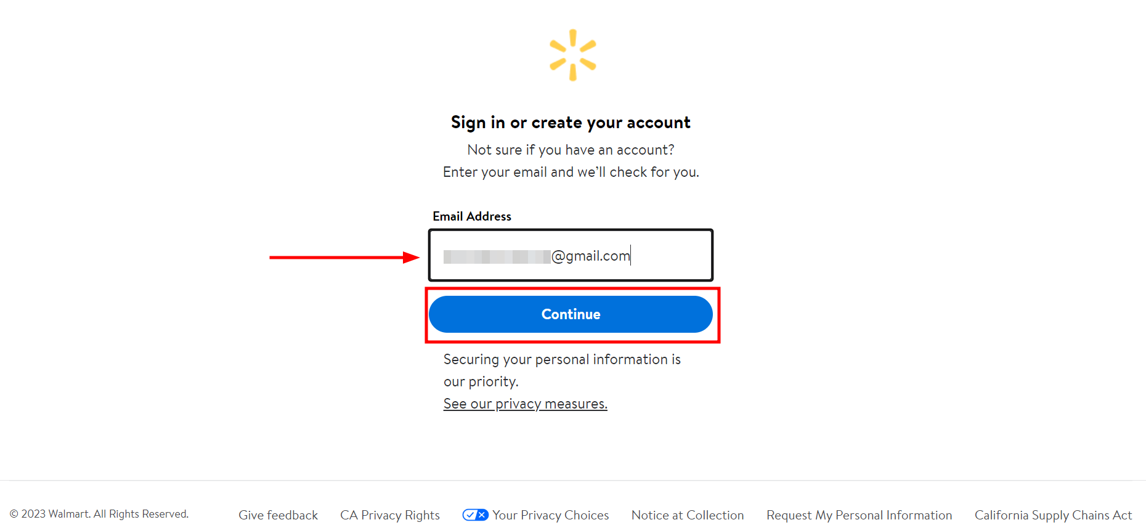Click the yellow spark above the sign-in heading
This screenshot has height=525, width=1146.
point(572,54)
